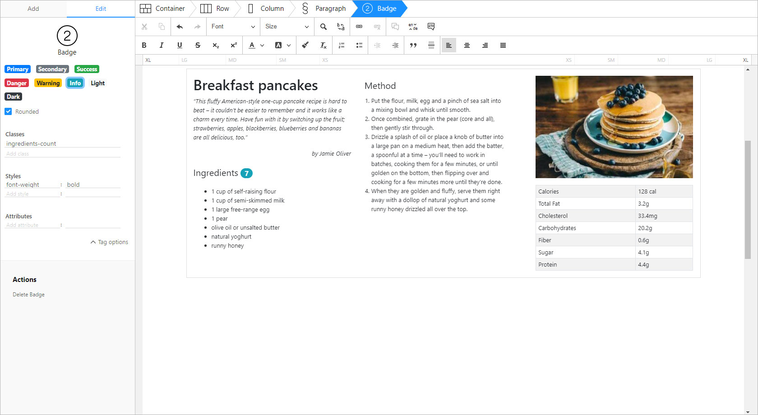Screen dimensions: 758x415
Task: Click the Copy Formatting brush icon
Action: pos(305,45)
